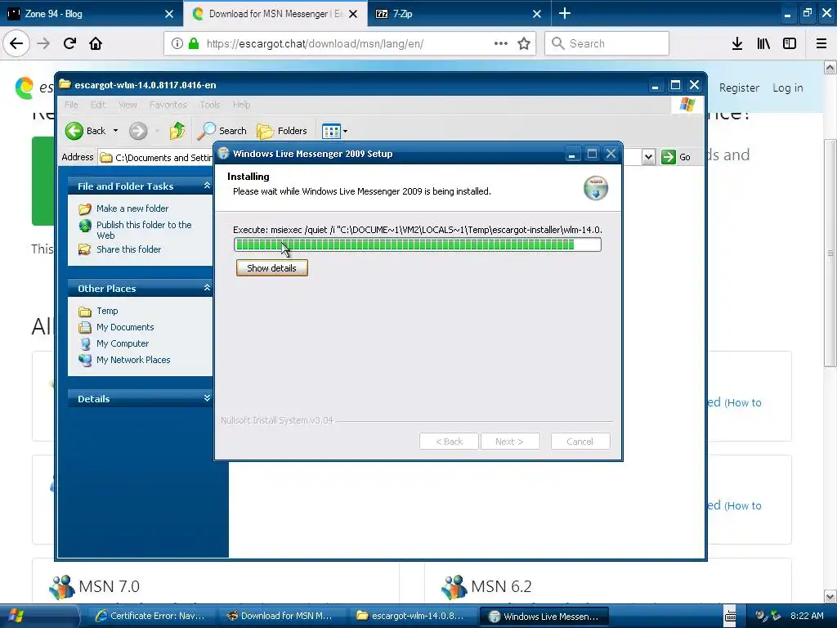837x628 pixels.
Task: Open the Firefox hamburger menu
Action: pyautogui.click(x=821, y=43)
